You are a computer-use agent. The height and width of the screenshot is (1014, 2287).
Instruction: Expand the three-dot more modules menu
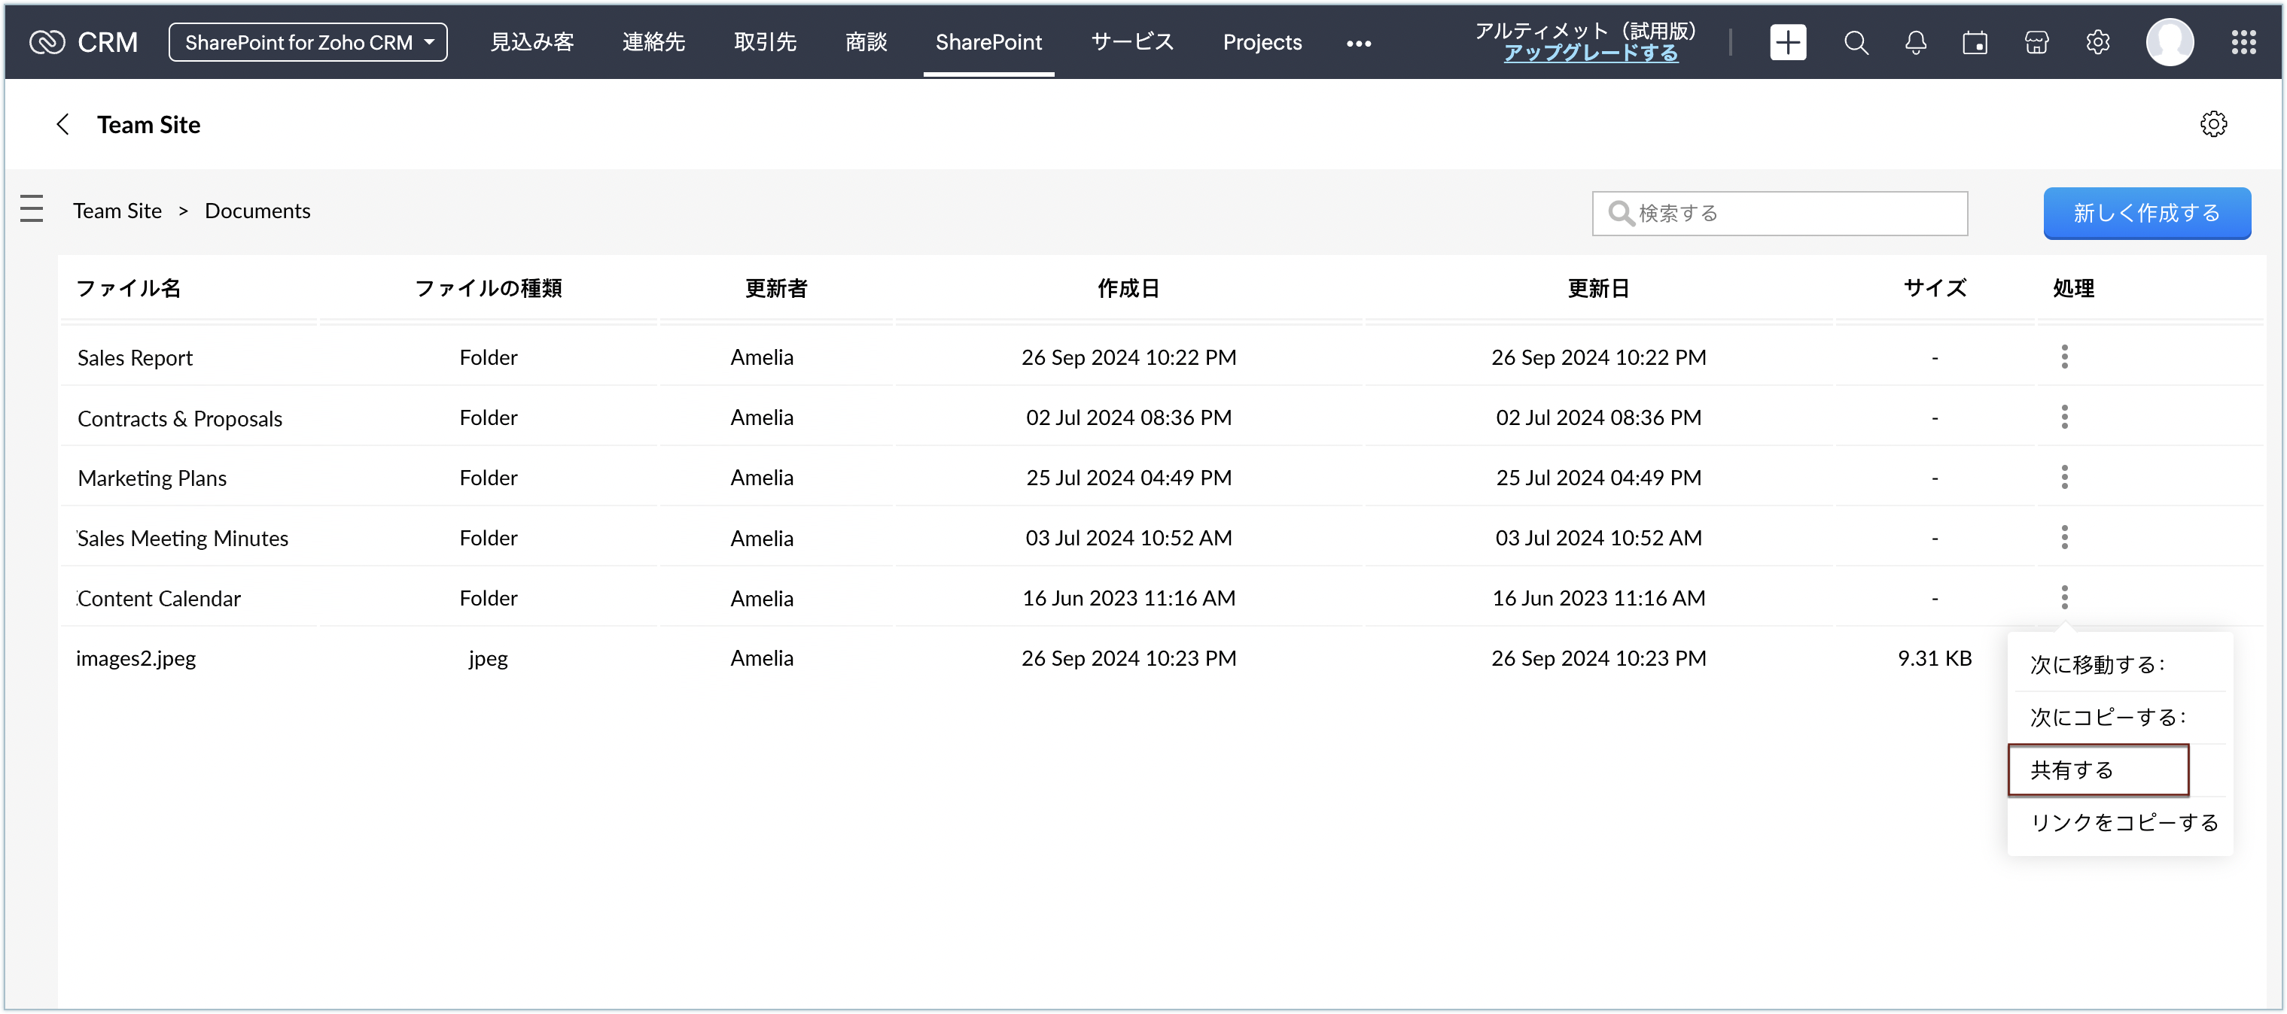pyautogui.click(x=1358, y=44)
